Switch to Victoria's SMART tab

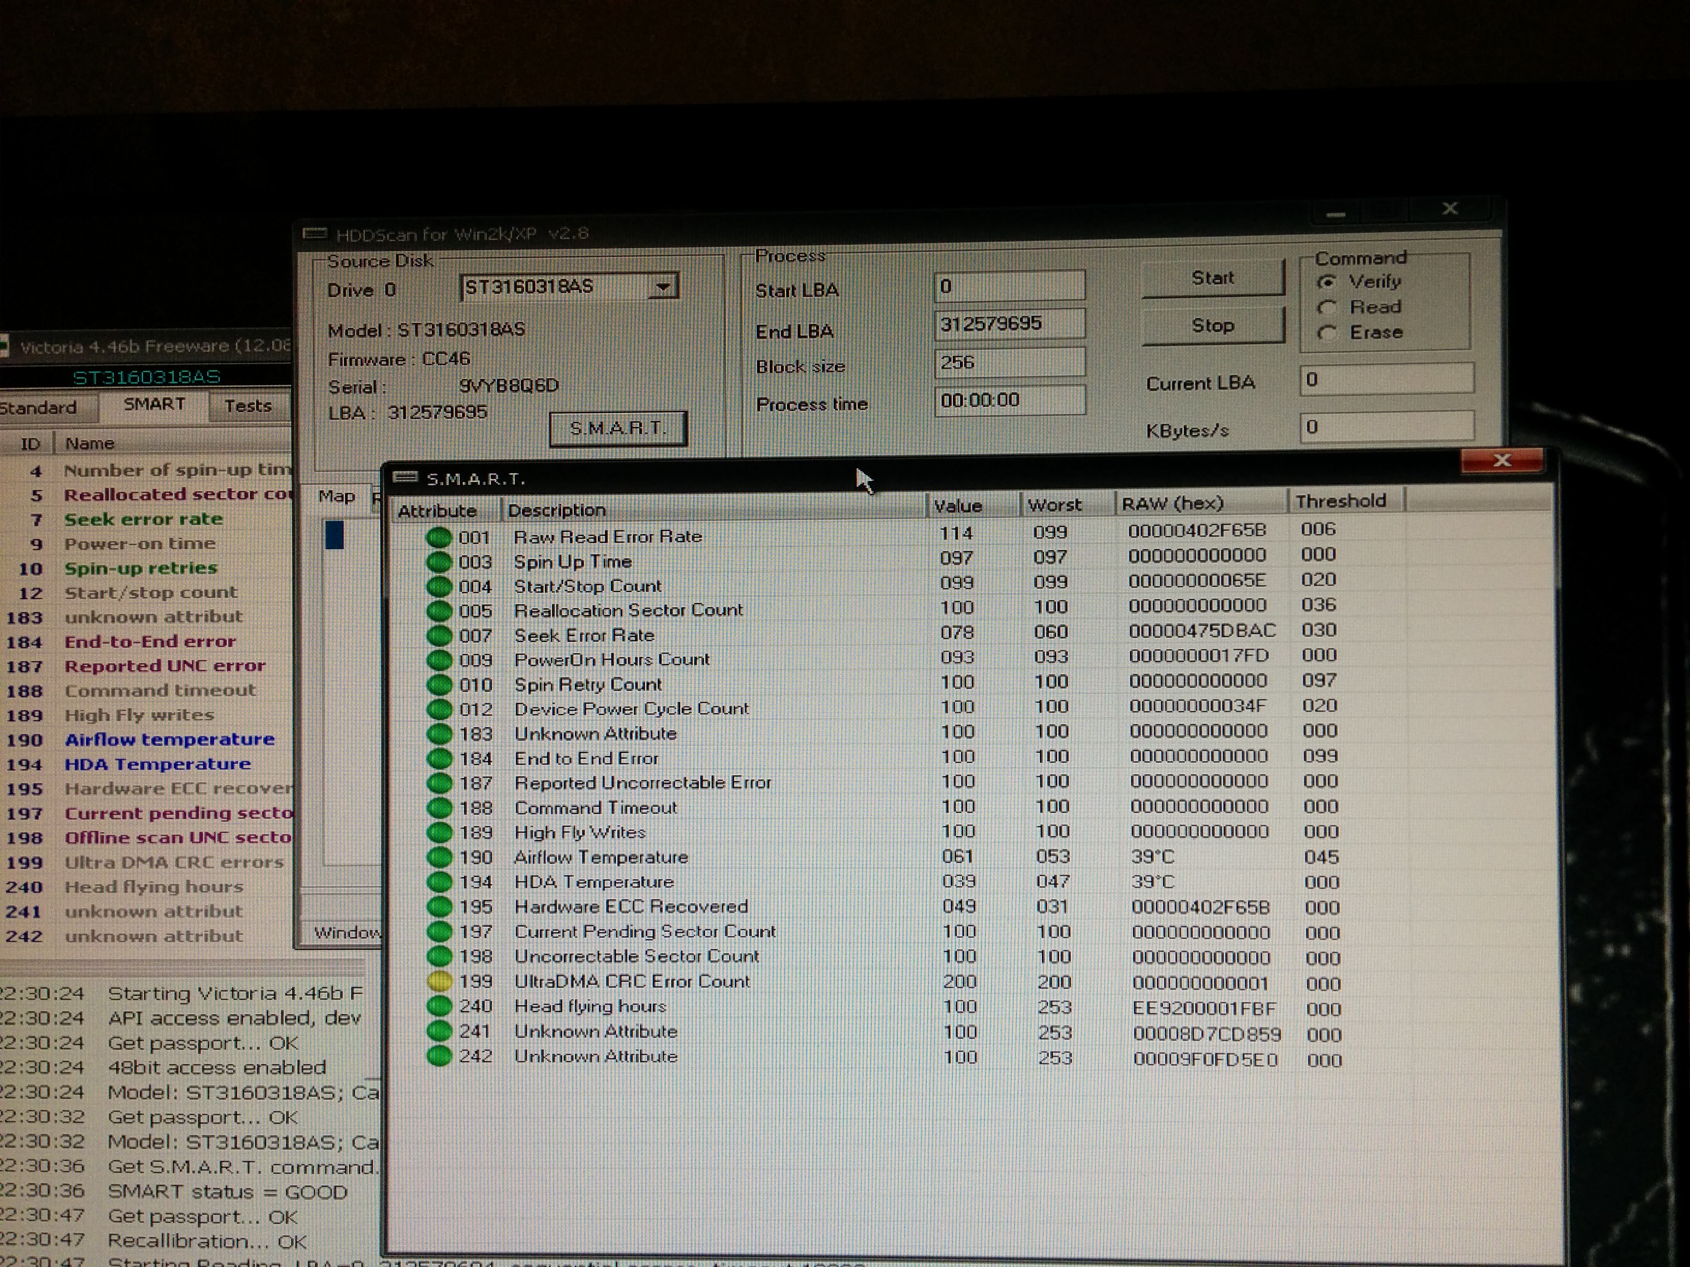pos(154,405)
